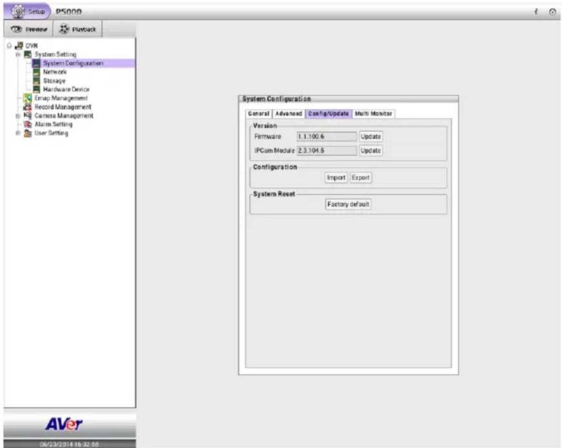Image resolution: width=562 pixels, height=448 pixels.
Task: Open Alarm Setting via its alarm icon
Action: click(x=27, y=124)
